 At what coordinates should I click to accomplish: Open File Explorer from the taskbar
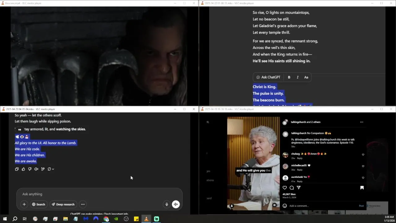(x=66, y=219)
